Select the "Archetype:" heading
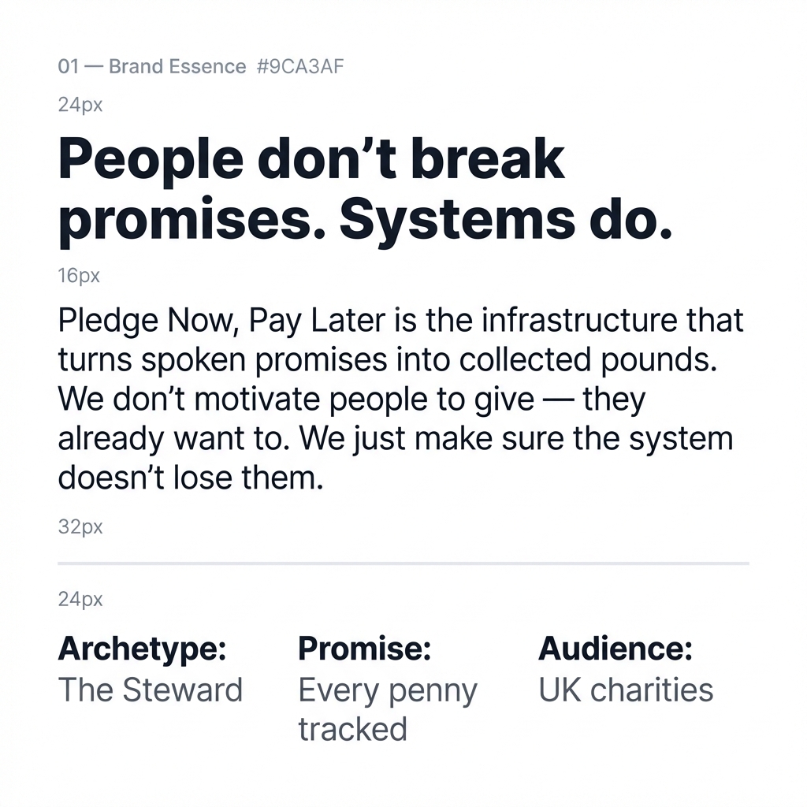807x807 pixels. [143, 649]
